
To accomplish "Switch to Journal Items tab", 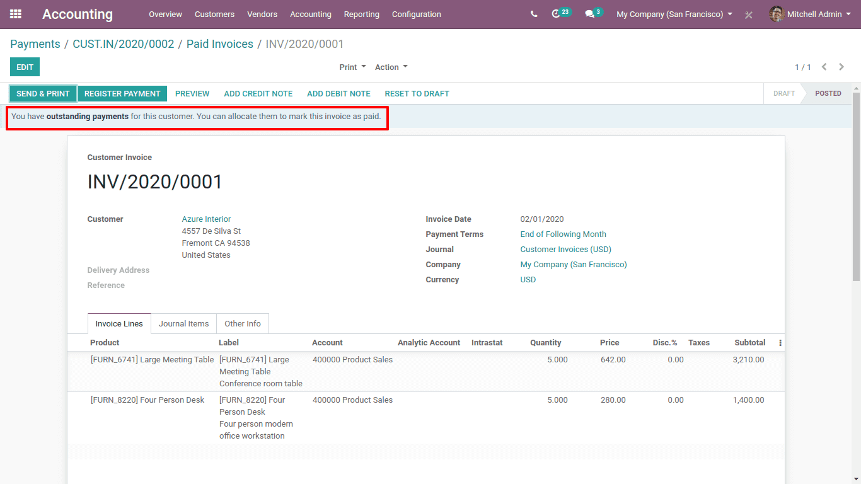I will (x=183, y=324).
